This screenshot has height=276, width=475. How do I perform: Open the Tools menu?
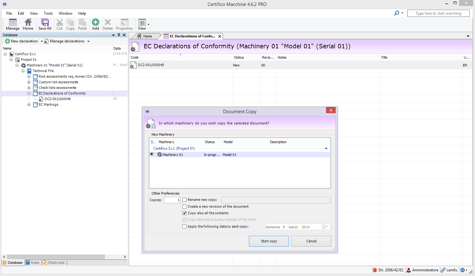click(48, 13)
